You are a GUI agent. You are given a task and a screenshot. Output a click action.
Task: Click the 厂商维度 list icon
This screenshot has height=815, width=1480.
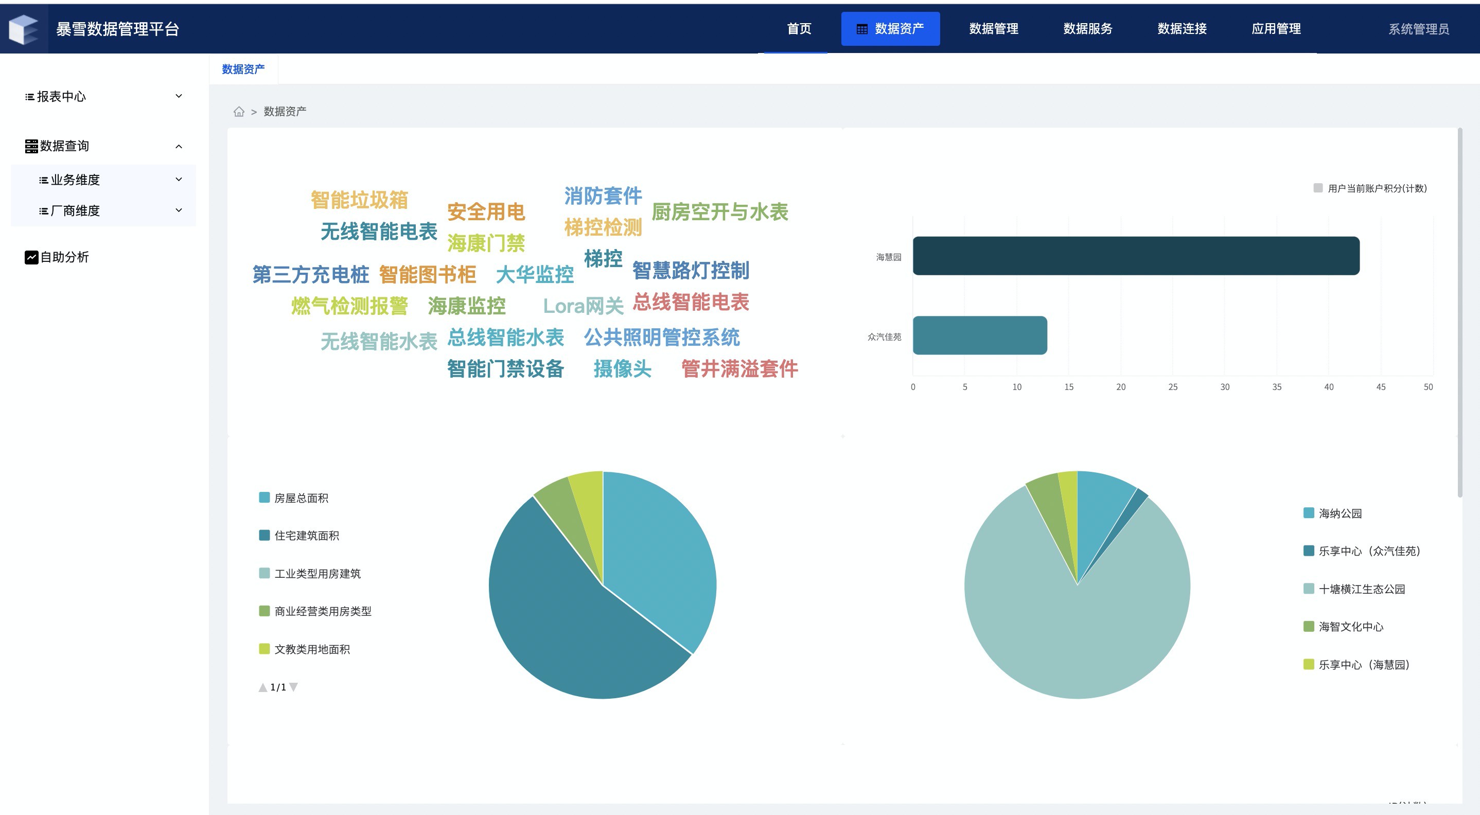(43, 211)
